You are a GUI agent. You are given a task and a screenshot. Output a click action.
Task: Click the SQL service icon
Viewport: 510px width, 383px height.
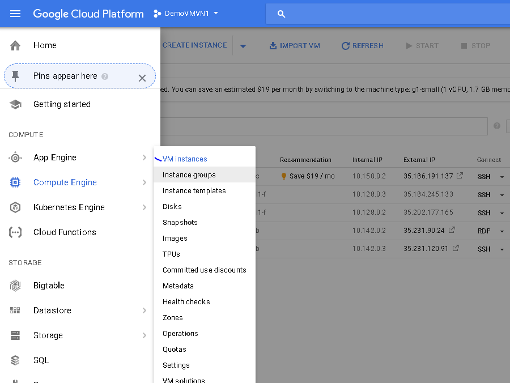[x=15, y=360]
